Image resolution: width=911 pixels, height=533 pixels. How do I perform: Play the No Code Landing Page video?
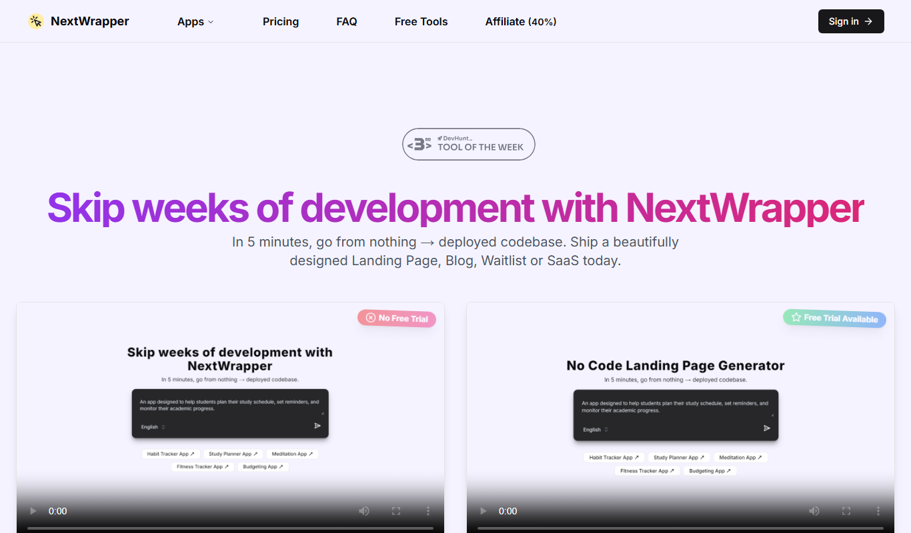click(483, 511)
